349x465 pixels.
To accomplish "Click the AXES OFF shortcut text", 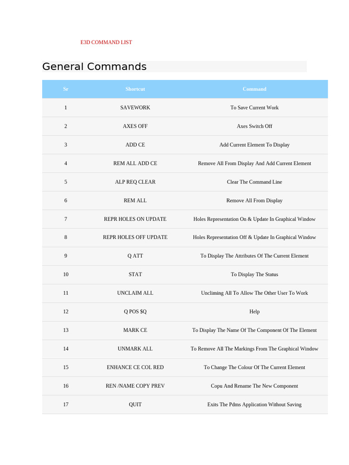I will coord(135,126).
